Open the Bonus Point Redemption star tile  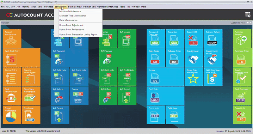pos(194,77)
